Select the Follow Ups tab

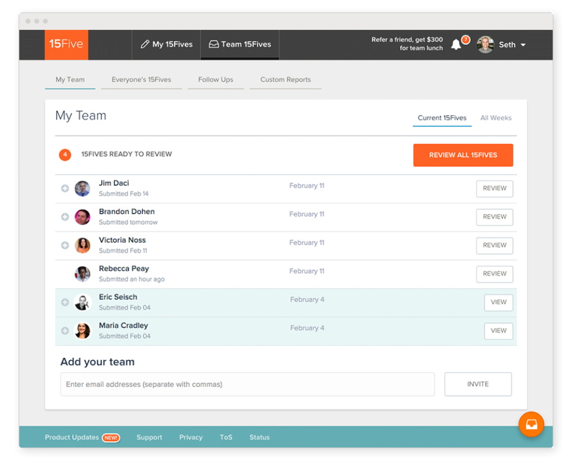[216, 80]
